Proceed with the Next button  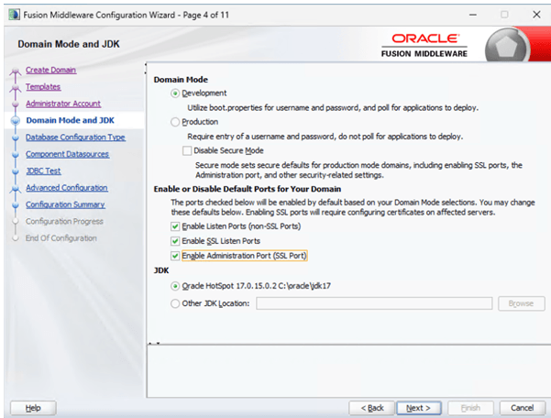418,408
